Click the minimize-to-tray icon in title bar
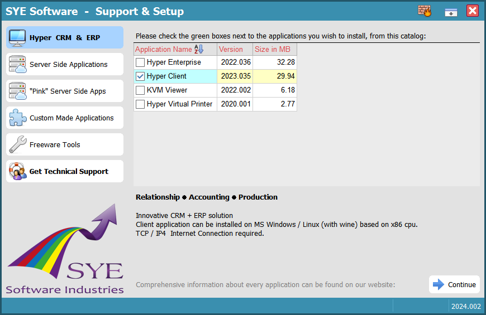Screen dimensions: 486x315 click(451, 12)
